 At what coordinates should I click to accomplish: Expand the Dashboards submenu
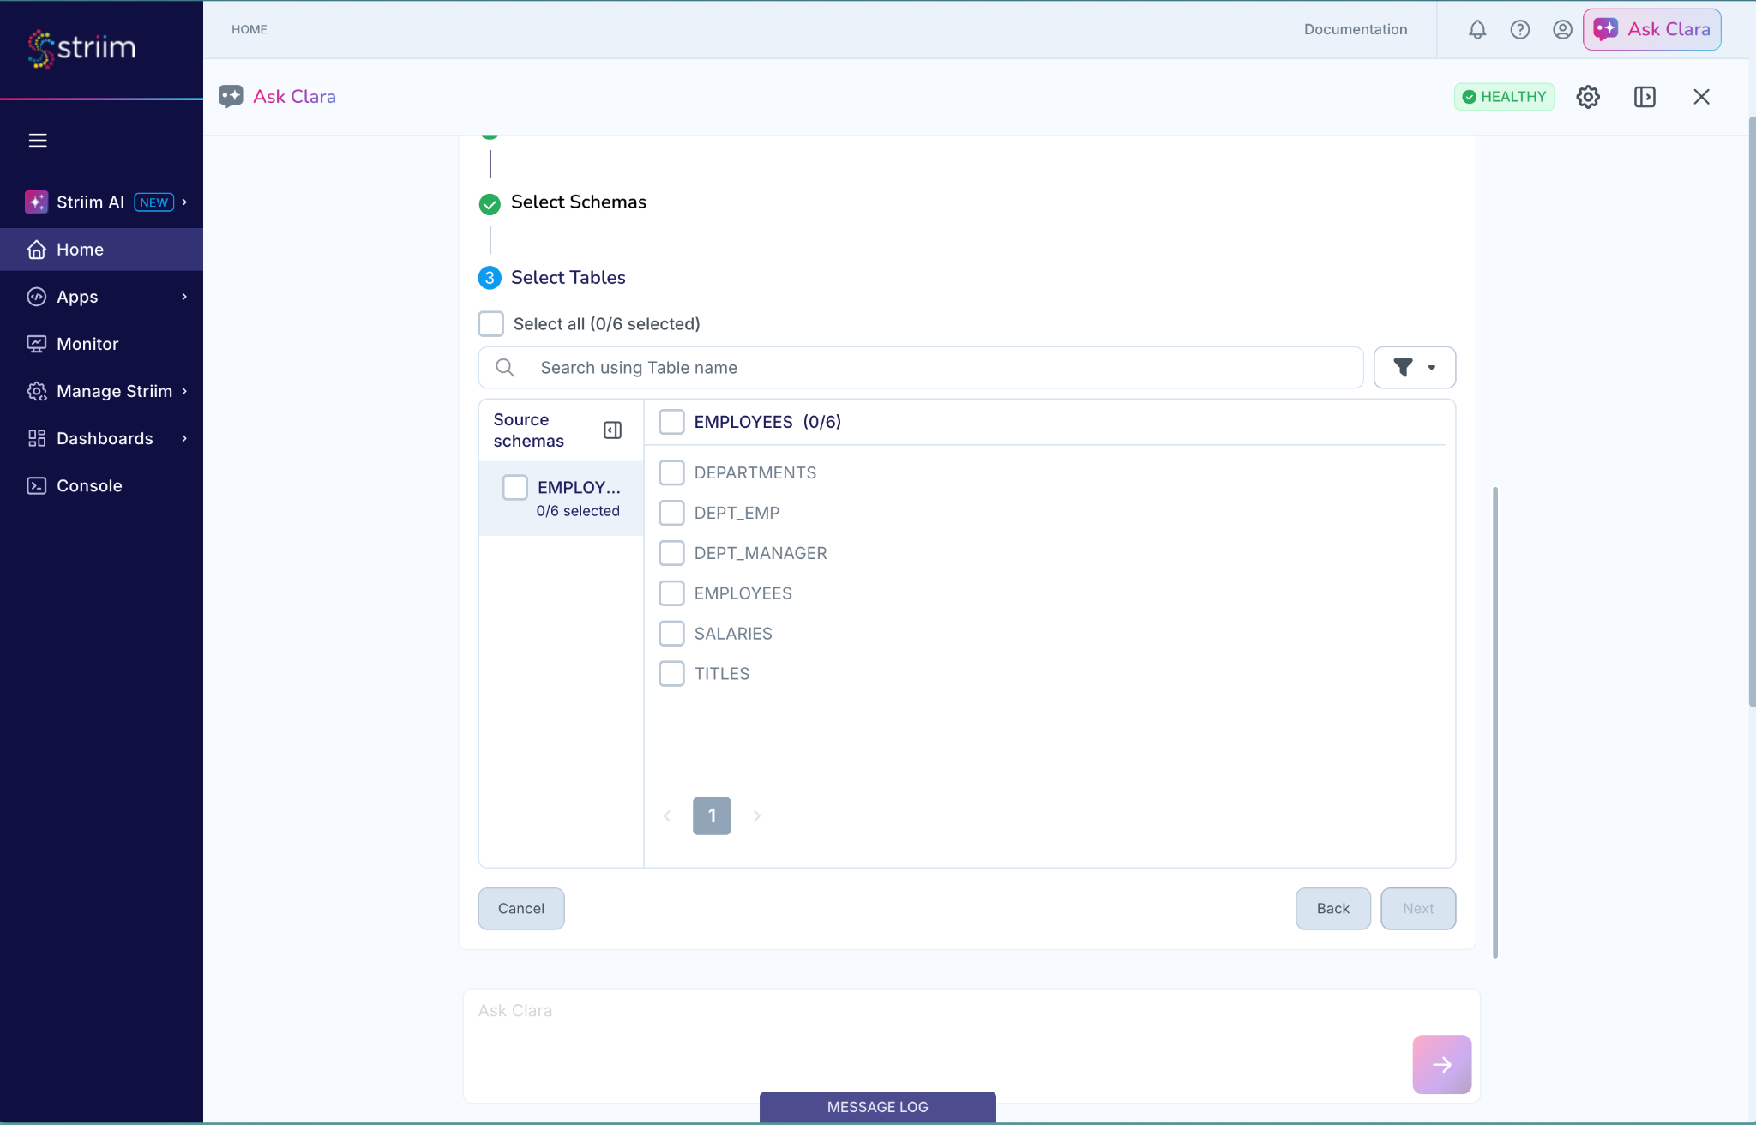[x=101, y=438]
